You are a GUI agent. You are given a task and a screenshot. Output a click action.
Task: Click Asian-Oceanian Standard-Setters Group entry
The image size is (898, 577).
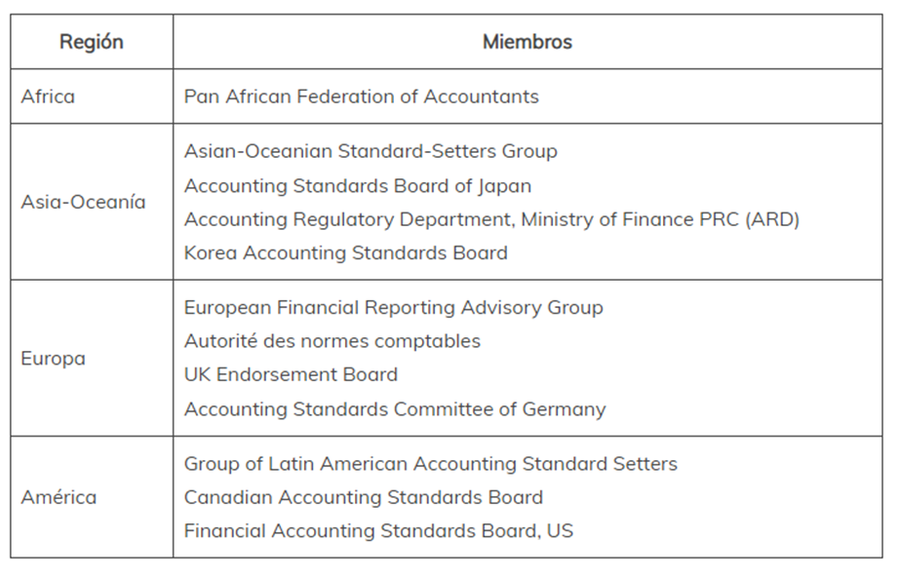(371, 151)
